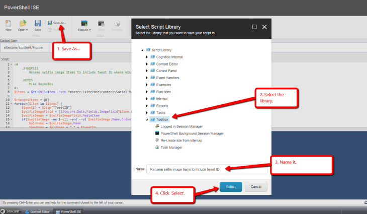Click the blue Select button

[x=231, y=186]
